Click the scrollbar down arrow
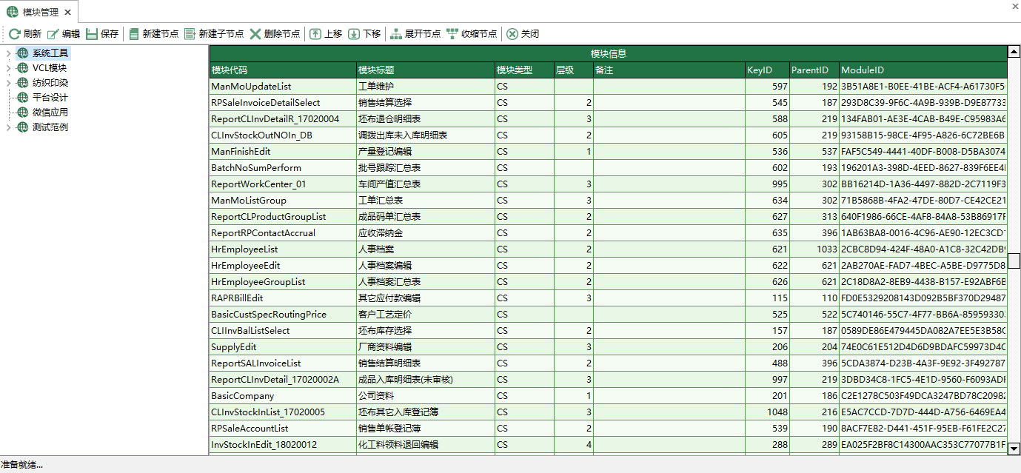This screenshot has height=473, width=1021. tap(1014, 449)
